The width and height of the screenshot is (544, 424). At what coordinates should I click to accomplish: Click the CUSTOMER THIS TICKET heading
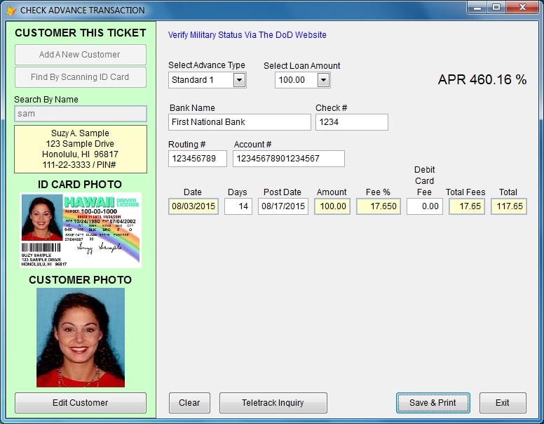[81, 33]
